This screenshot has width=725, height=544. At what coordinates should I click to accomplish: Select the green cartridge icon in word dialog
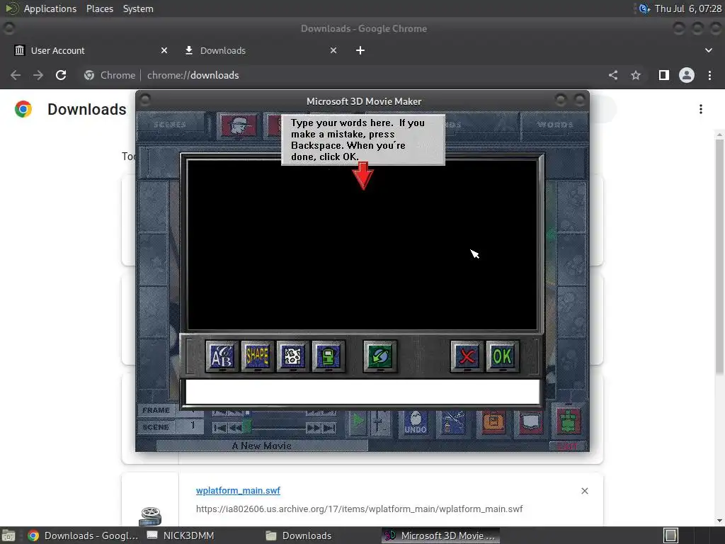click(329, 356)
